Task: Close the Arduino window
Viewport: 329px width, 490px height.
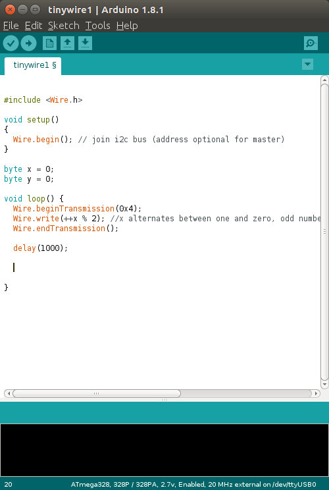Action: pos(10,10)
